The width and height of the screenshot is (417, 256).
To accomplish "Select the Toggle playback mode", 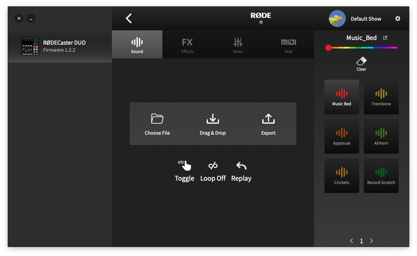I will (x=184, y=171).
